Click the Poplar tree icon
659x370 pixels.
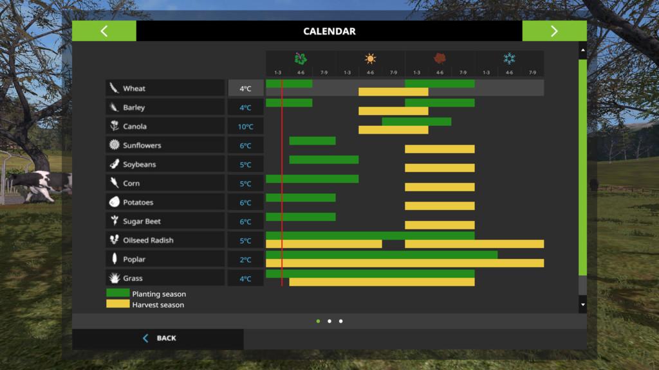pyautogui.click(x=115, y=259)
